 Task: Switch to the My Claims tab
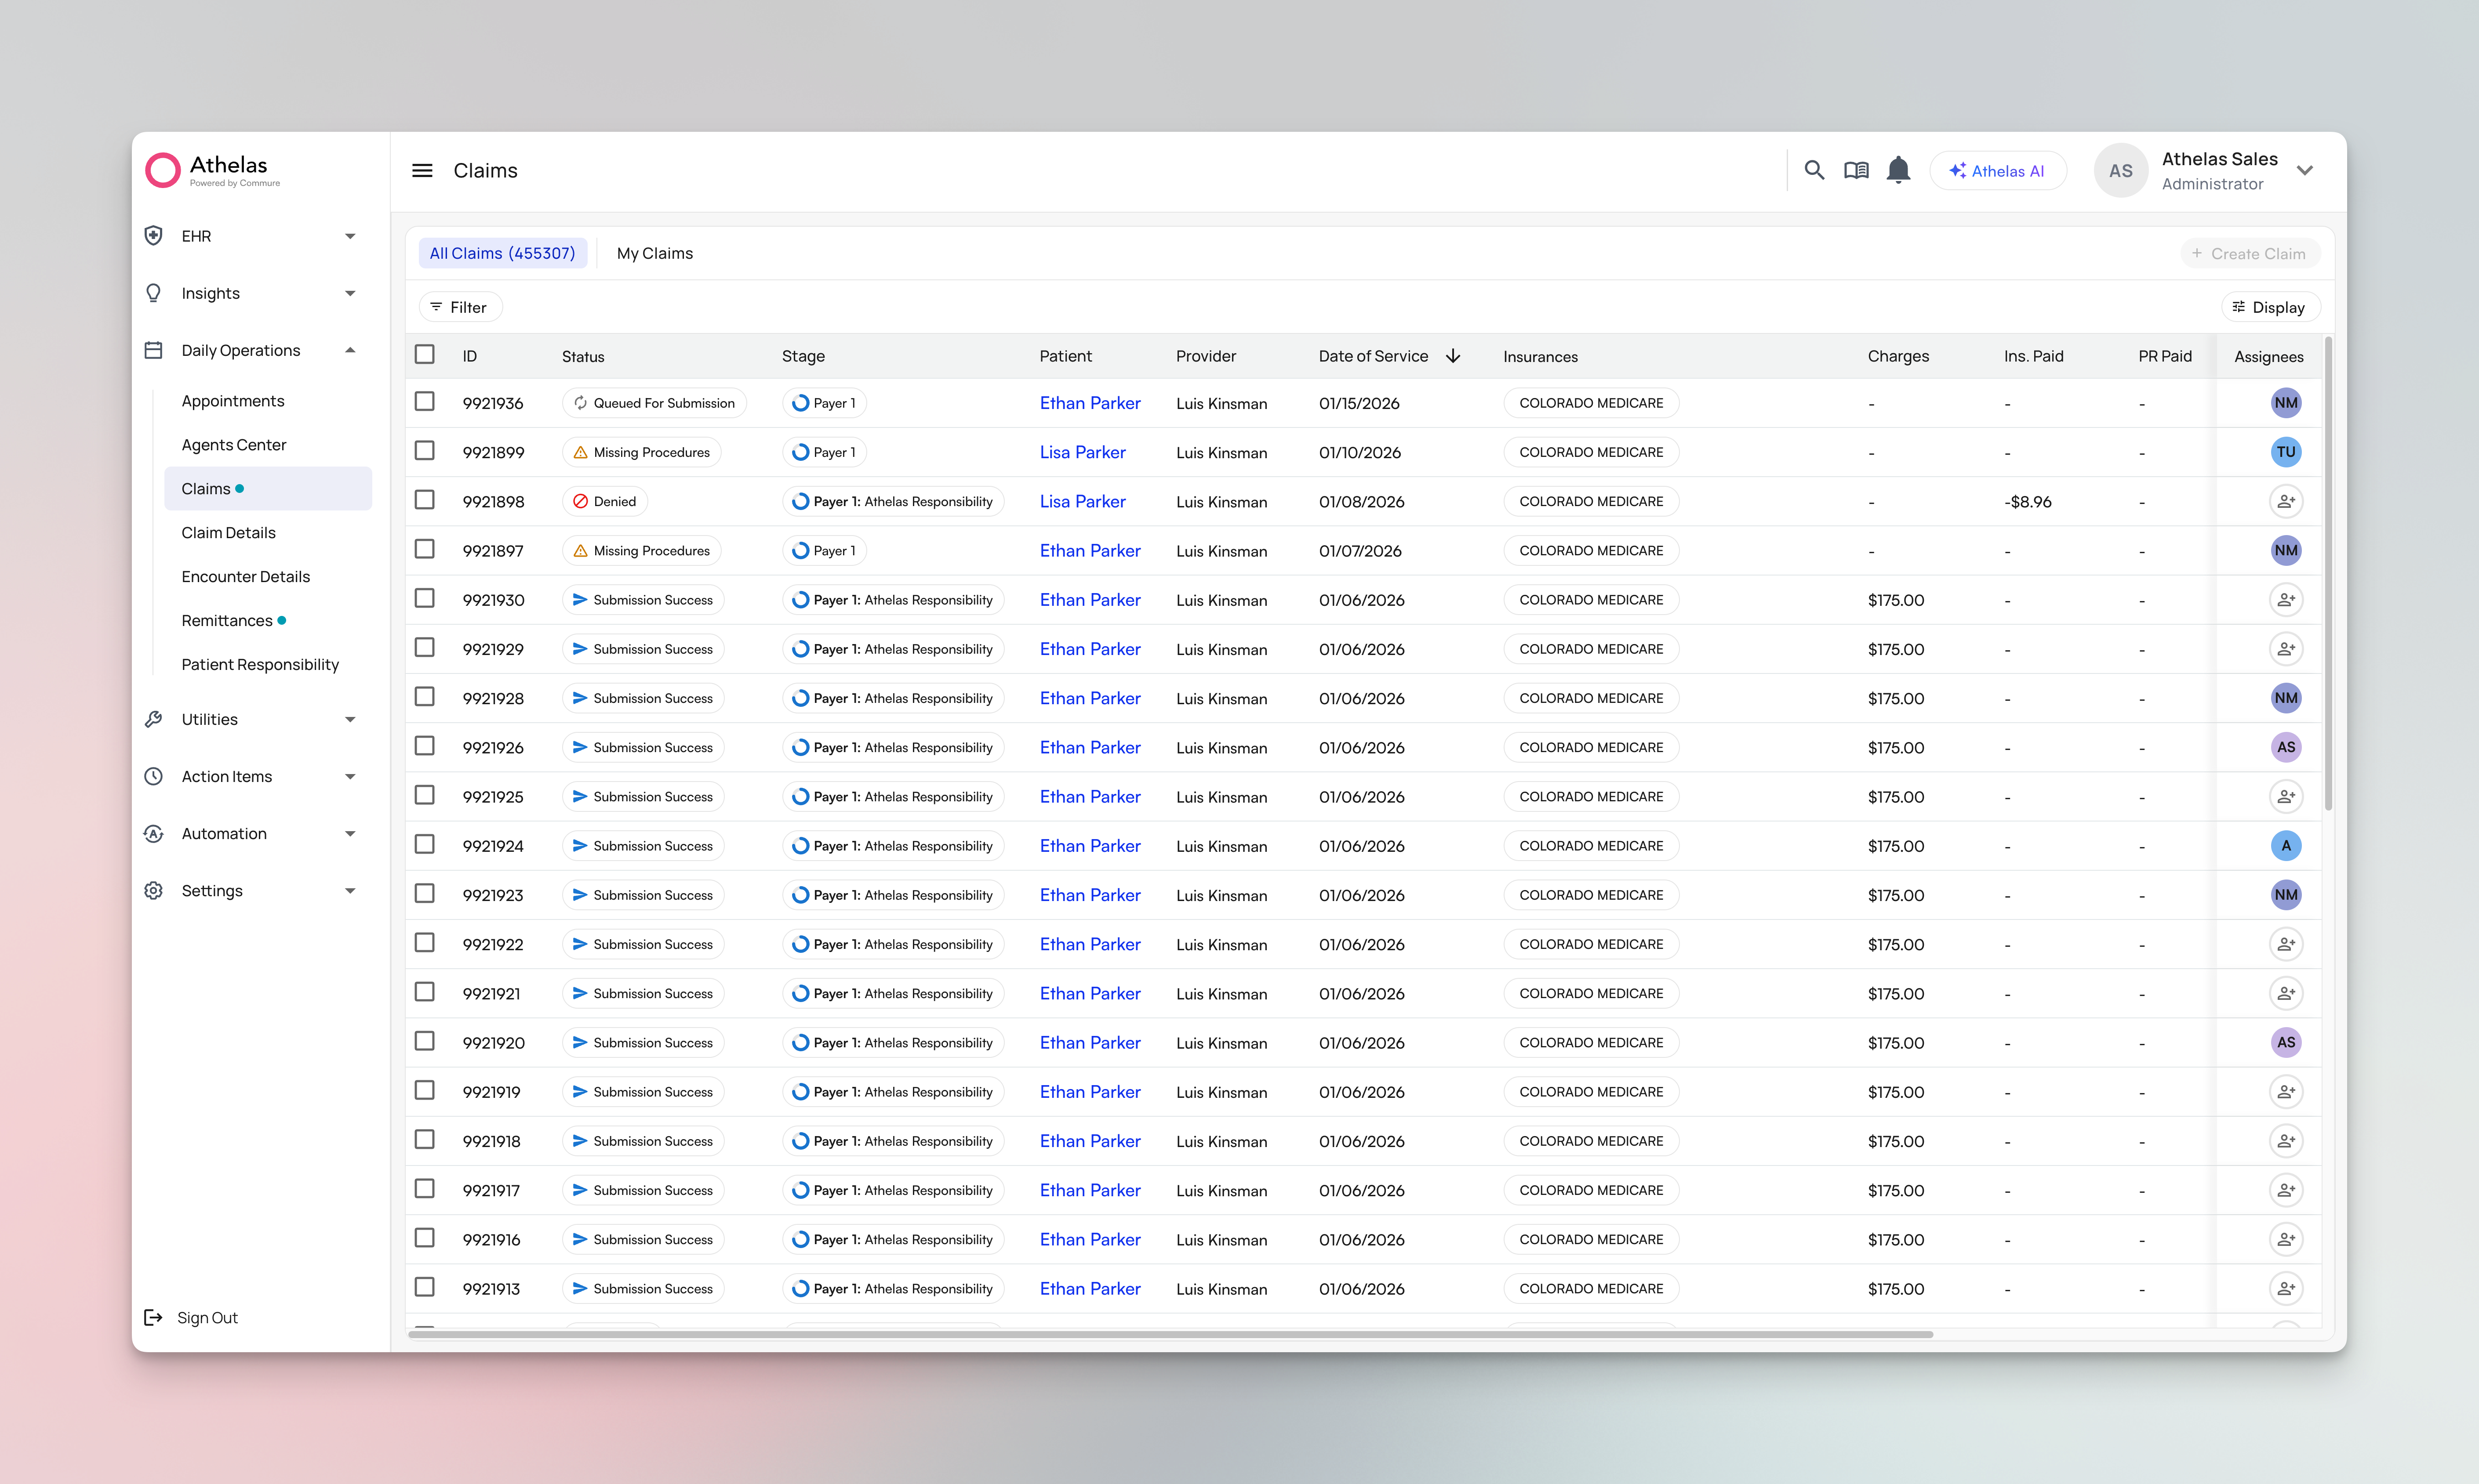tap(654, 253)
